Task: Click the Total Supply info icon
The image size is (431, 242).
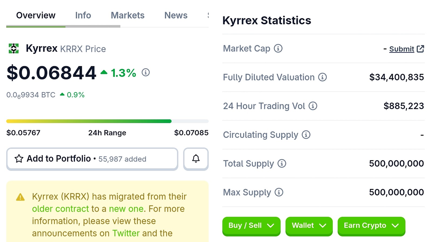Action: click(282, 163)
